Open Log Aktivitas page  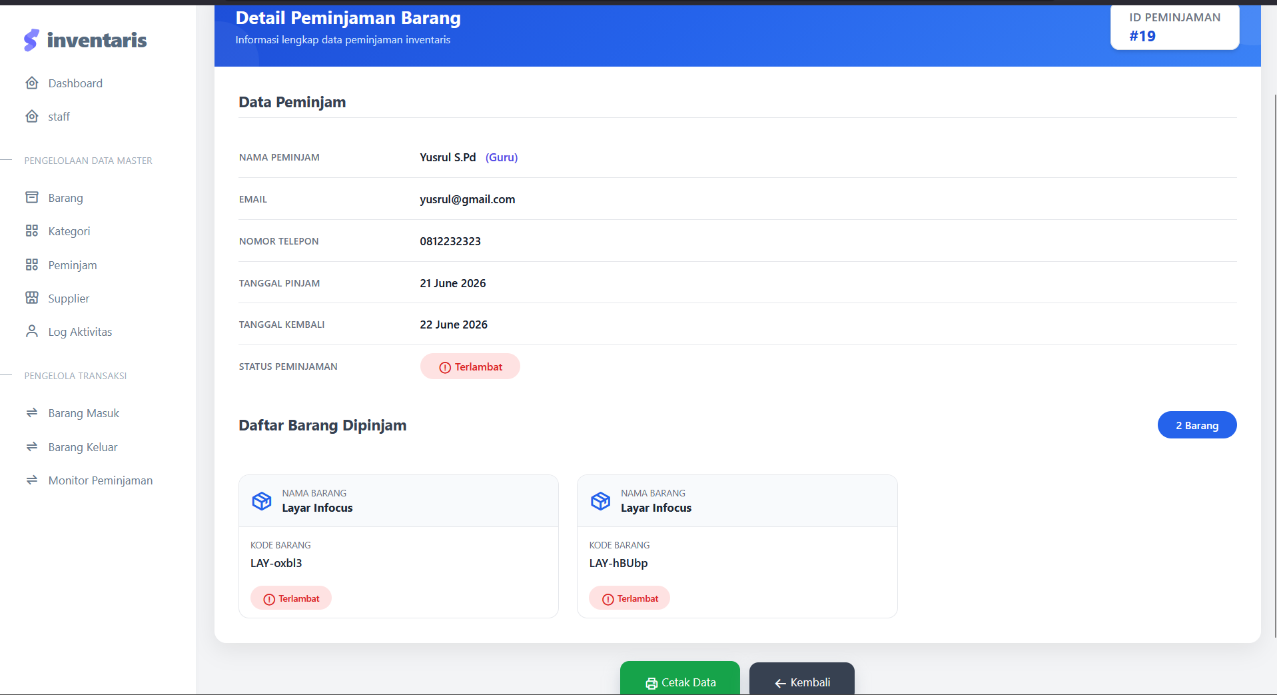point(80,332)
